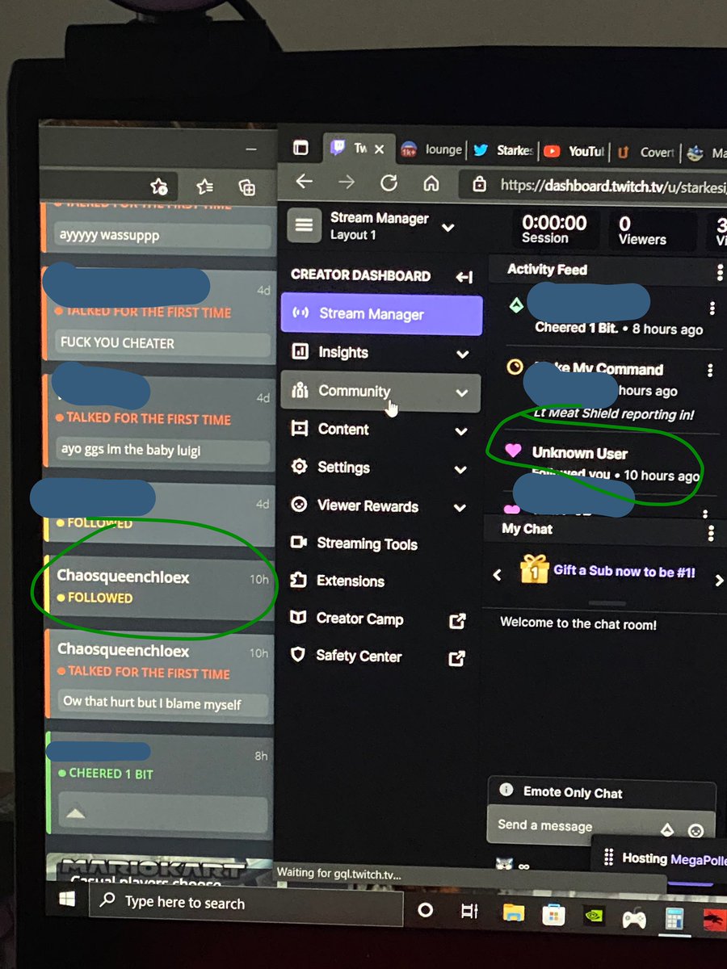Viewport: 727px width, 969px height.
Task: Expand the Settings section chevron
Action: tap(460, 469)
